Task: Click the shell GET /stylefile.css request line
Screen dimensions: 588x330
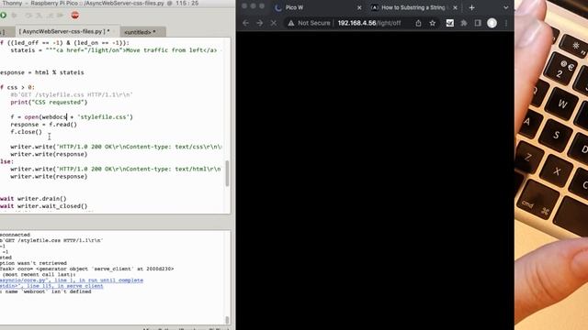Action: click(51, 240)
